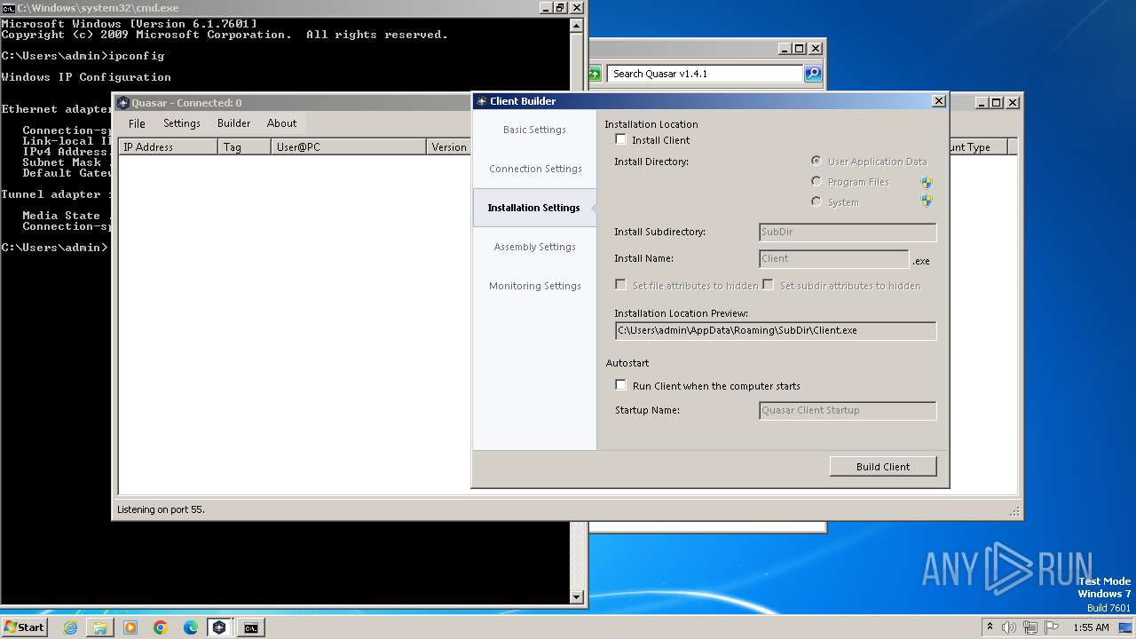Open the Builder menu in Quasar
Screen dimensions: 1136x639
(234, 123)
